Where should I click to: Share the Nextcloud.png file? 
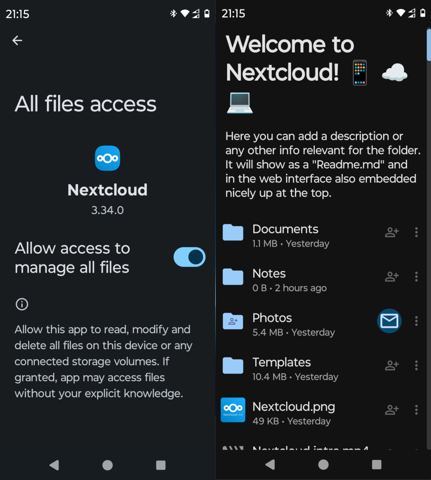[x=391, y=410]
